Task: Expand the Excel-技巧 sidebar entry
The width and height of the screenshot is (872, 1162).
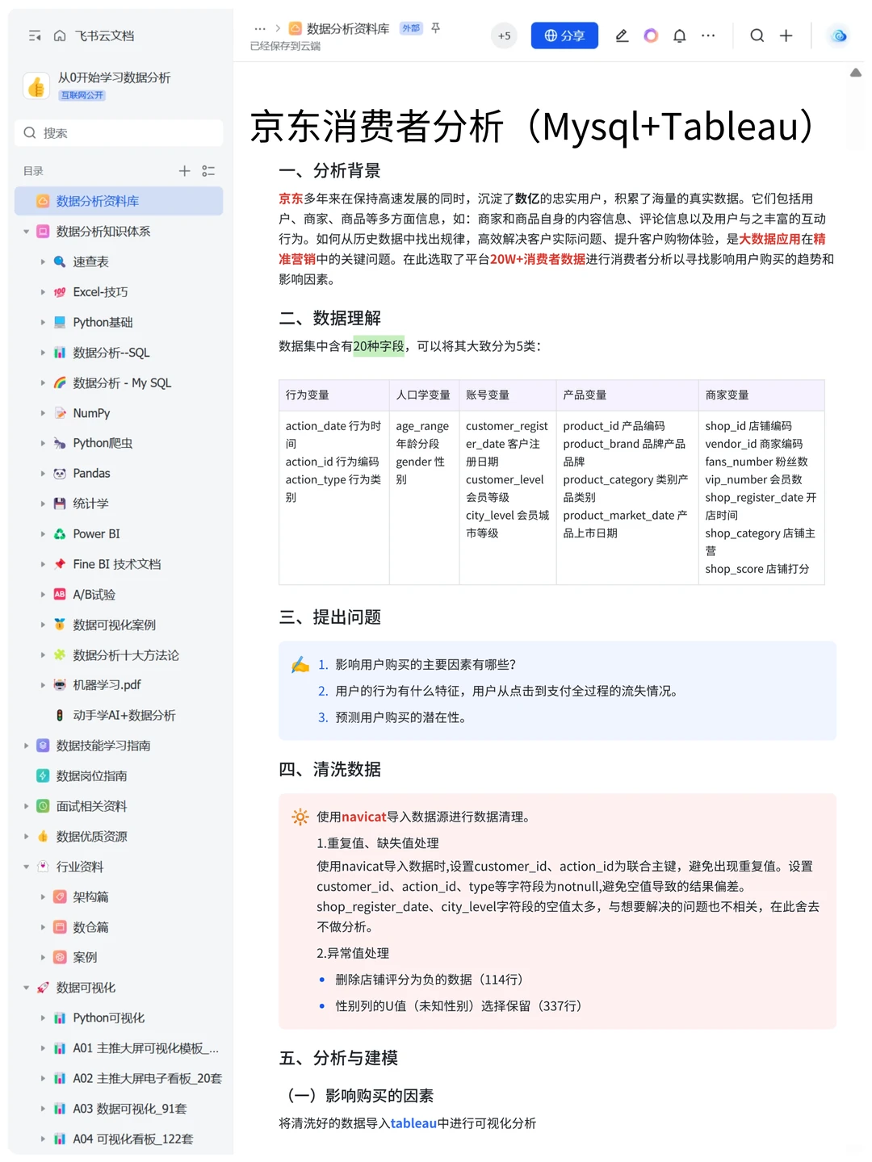Action: pos(43,291)
